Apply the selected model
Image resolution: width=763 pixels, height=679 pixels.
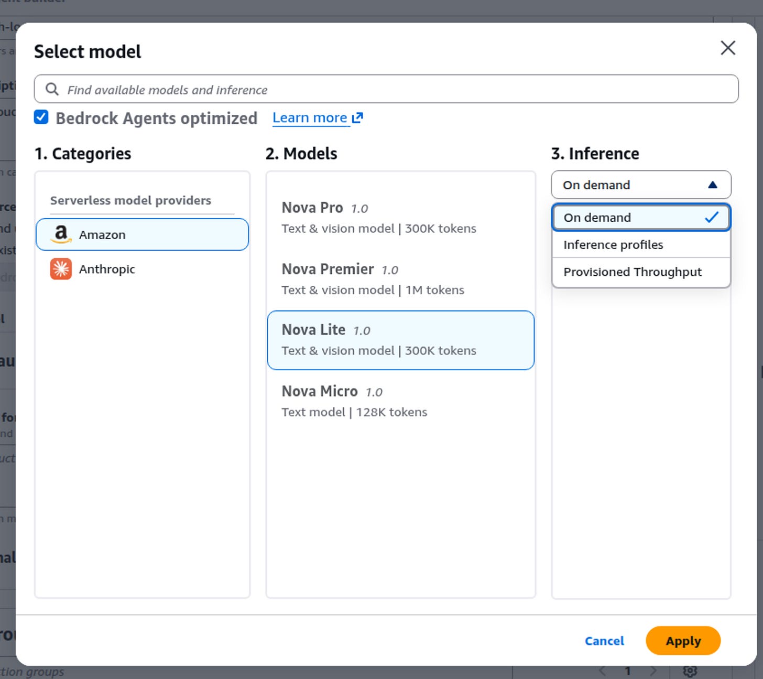683,641
